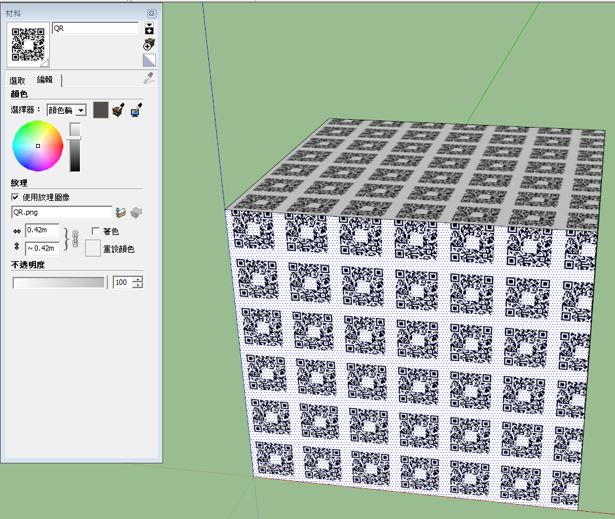This screenshot has height=519, width=615.
Task: Click the dark gray color swatch
Action: (x=101, y=110)
